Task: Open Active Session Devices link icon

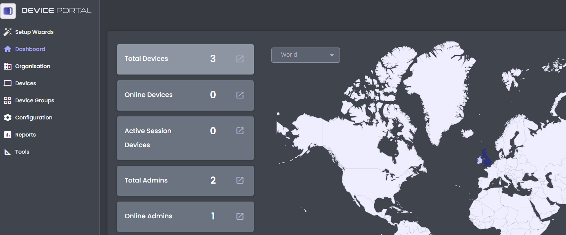Action: 240,131
